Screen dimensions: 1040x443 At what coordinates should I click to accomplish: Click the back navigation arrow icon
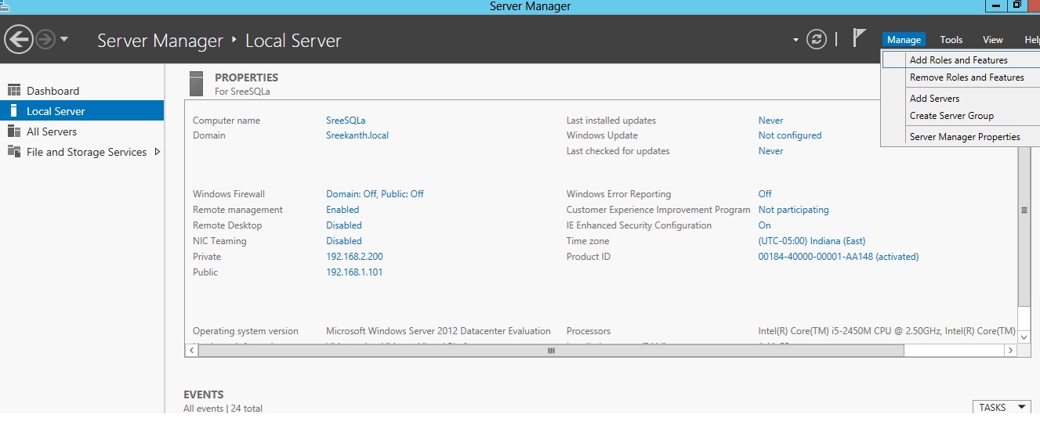coord(19,38)
